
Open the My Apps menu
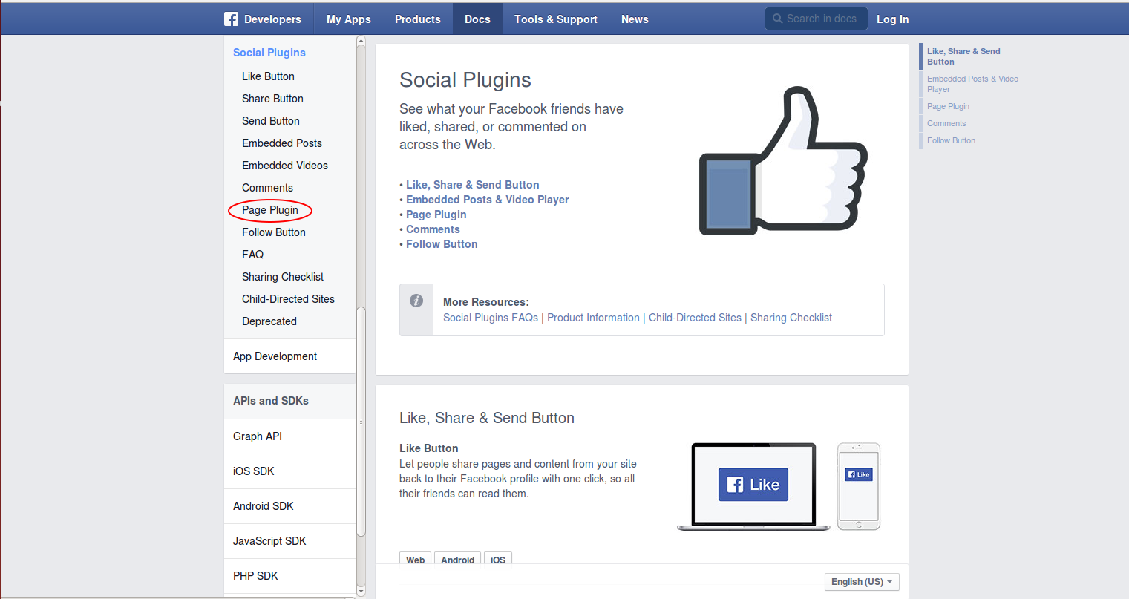348,19
